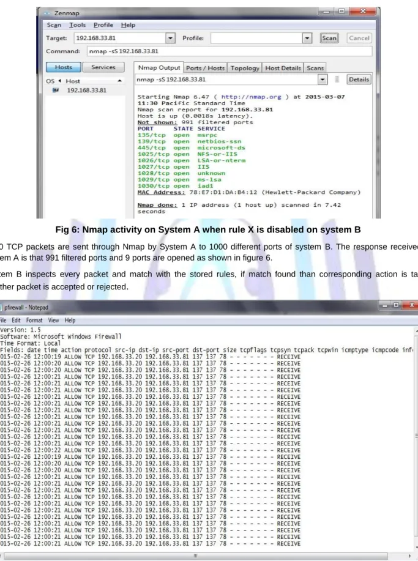Click the 'MAC Address:' label in output
Image resolution: width=418 pixels, height=561 pixels.
[x=161, y=193]
